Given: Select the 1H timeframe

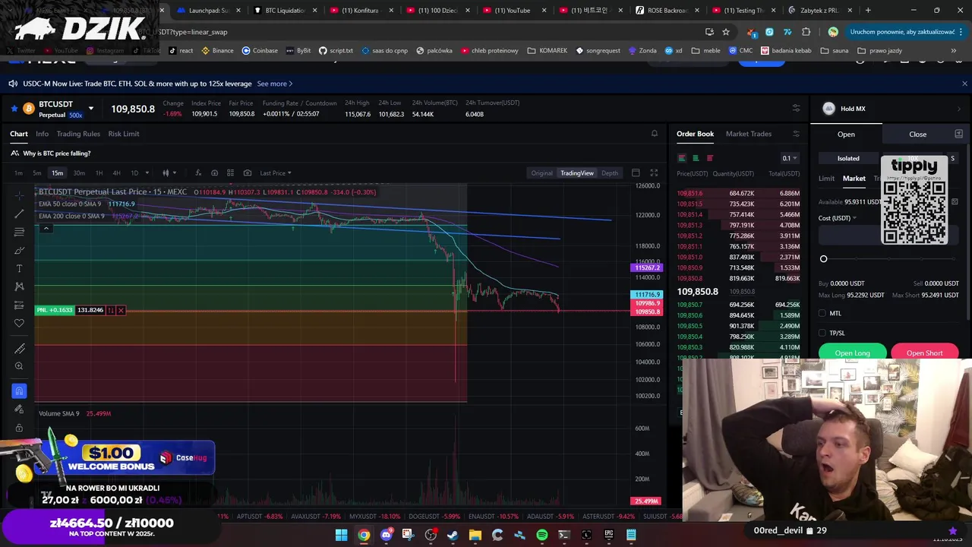Looking at the screenshot, I should coord(99,173).
